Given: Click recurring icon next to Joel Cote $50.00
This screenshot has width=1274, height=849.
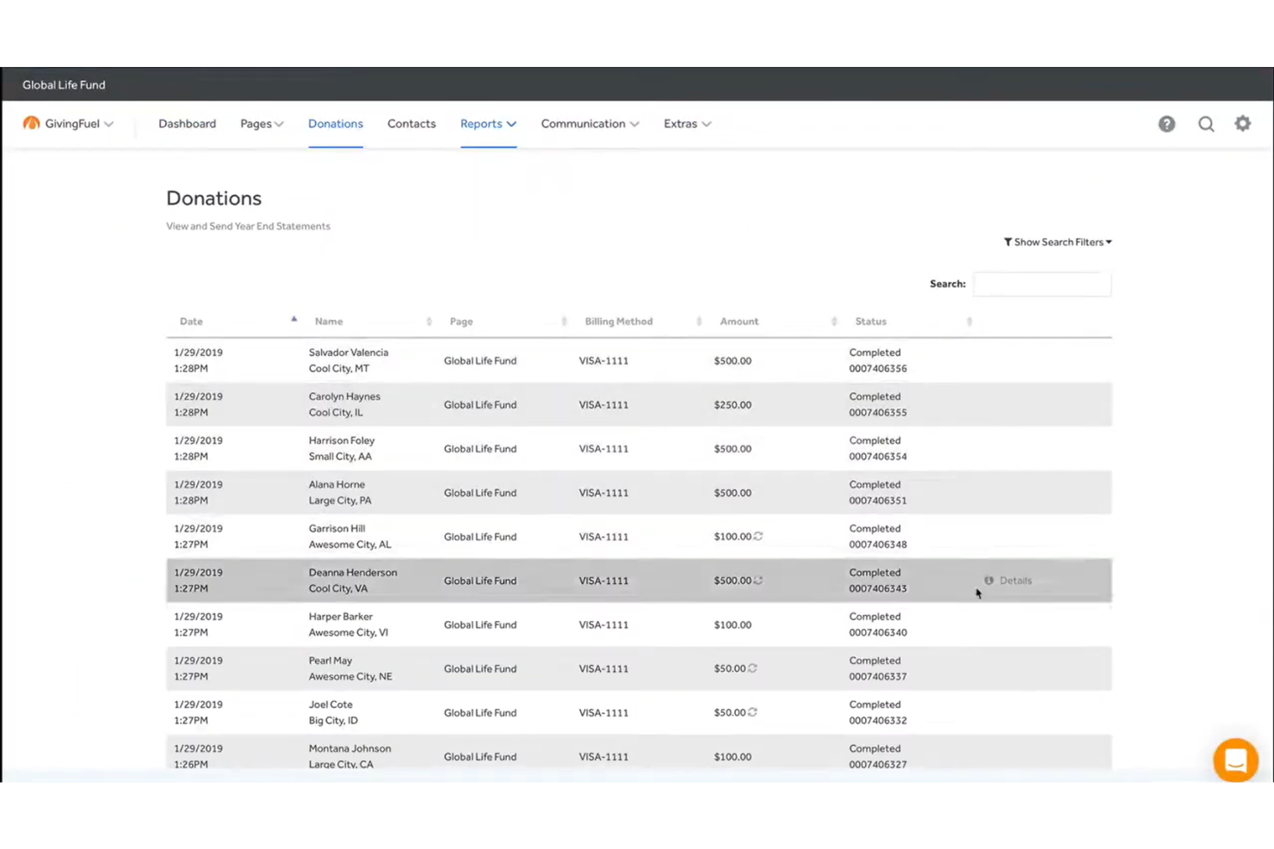Looking at the screenshot, I should (x=752, y=712).
